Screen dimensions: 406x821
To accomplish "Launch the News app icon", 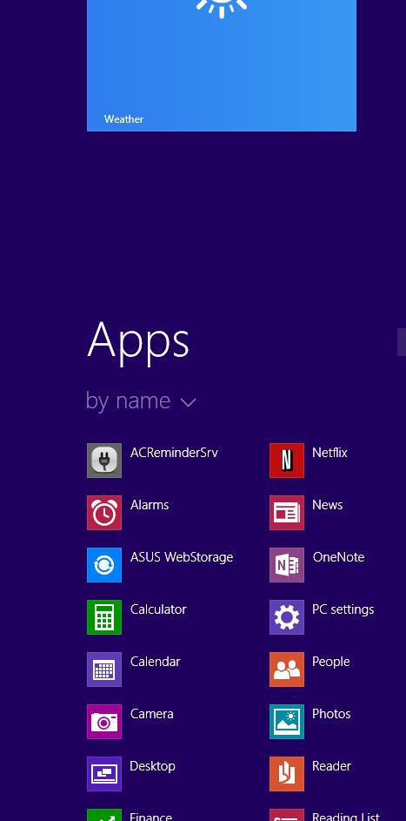I will click(x=287, y=513).
